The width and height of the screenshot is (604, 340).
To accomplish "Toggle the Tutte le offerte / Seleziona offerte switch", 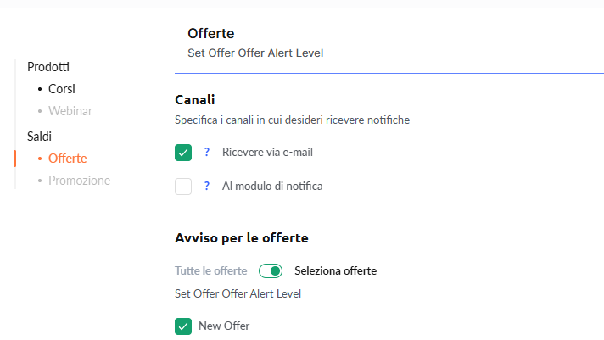I will [x=271, y=271].
